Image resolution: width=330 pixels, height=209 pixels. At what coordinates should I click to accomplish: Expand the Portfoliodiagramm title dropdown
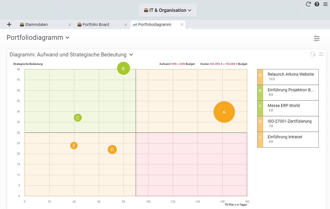67,38
